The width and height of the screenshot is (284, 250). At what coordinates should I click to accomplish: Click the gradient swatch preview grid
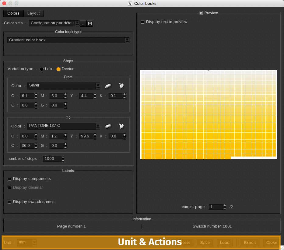(x=208, y=114)
